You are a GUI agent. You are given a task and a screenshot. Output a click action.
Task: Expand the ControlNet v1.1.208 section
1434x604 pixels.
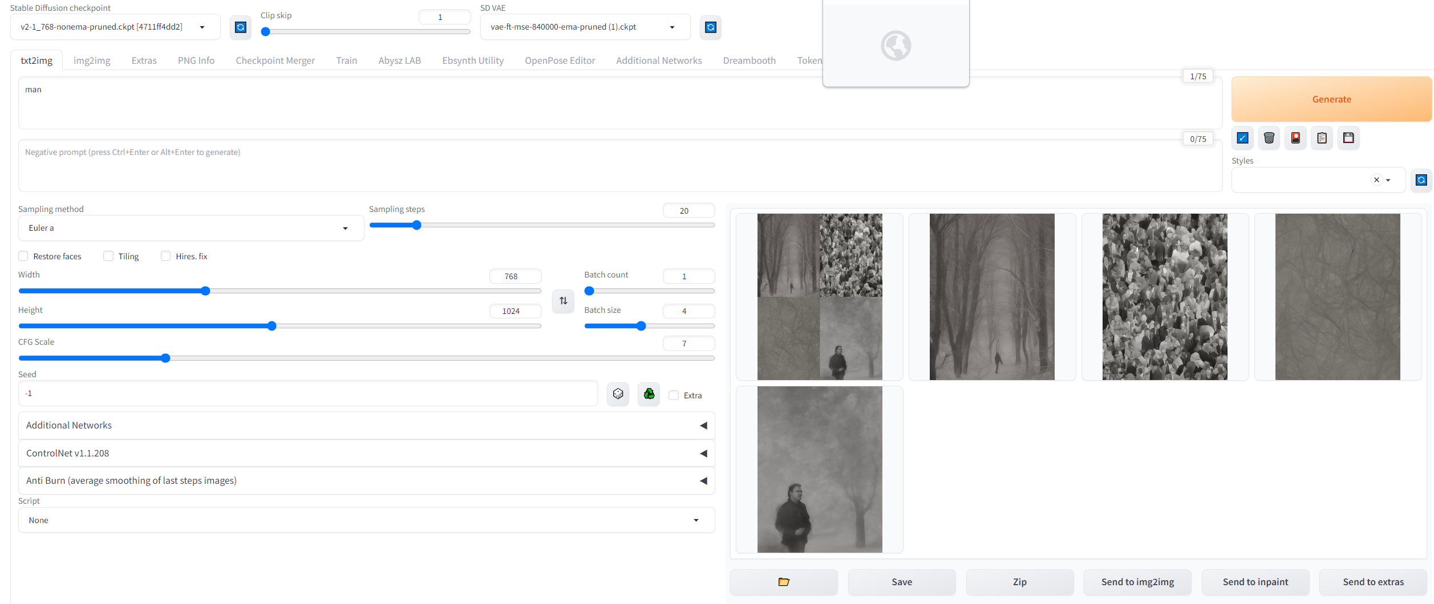[366, 454]
